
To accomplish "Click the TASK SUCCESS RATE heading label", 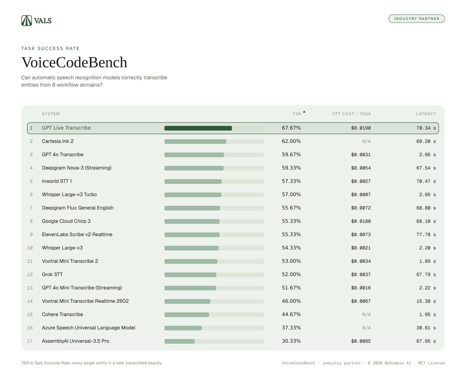I will (x=50, y=49).
